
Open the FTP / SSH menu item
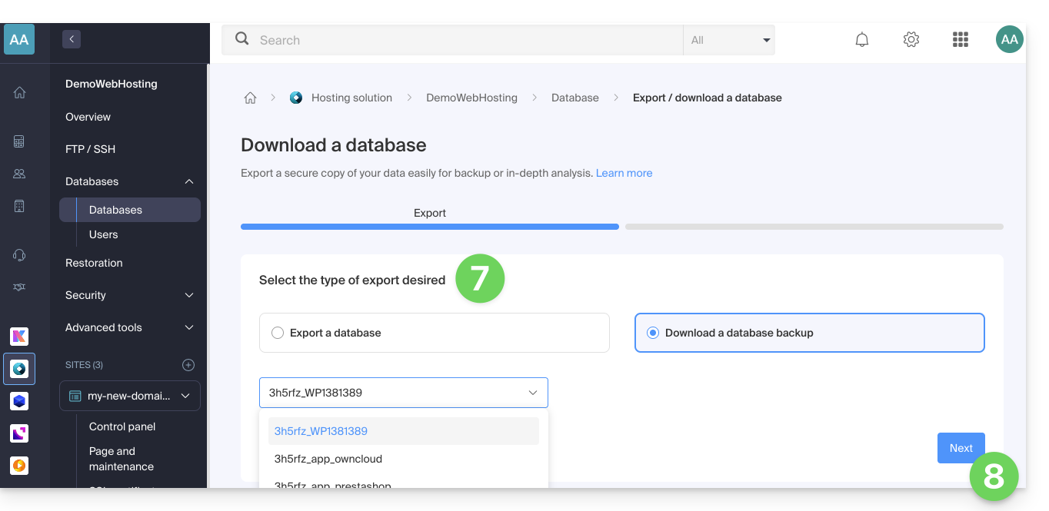(91, 149)
